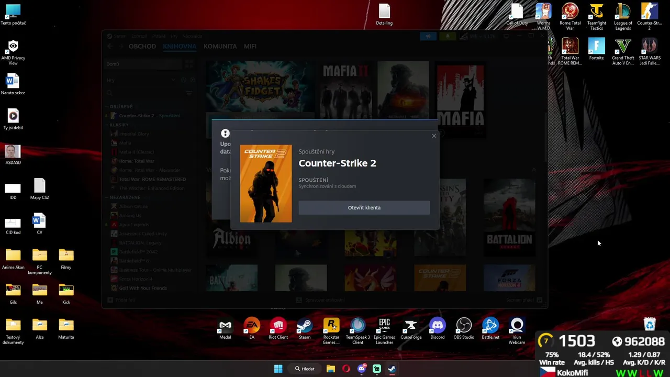The width and height of the screenshot is (670, 377).
Task: Click Mafia II cover in Steam library
Action: coord(346,91)
